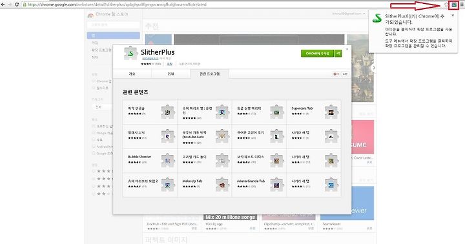Select 확장 프로그램 in the store sidebar
Viewport: 465px width, 244px height.
(x=102, y=50)
